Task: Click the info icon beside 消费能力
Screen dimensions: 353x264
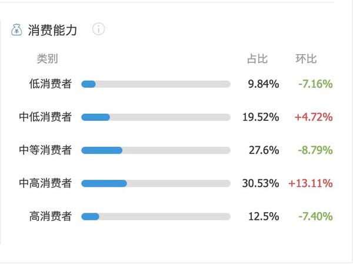Action: coord(99,29)
